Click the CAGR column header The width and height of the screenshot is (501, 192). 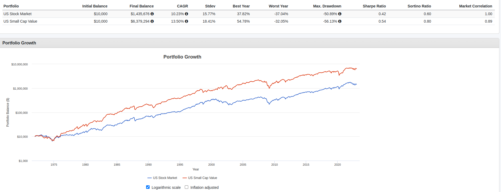(182, 6)
